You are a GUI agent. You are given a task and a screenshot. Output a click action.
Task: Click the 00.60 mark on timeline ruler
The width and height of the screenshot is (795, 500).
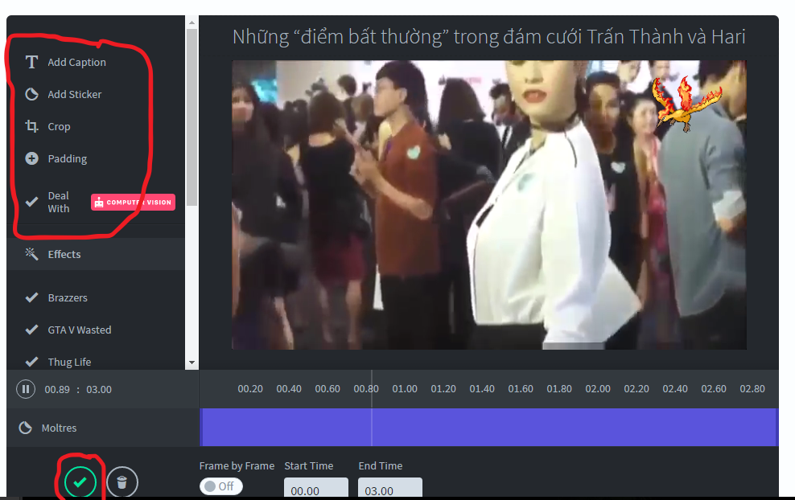click(x=327, y=388)
